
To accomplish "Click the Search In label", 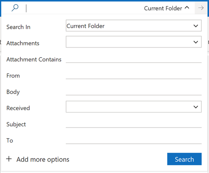I will tap(18, 27).
